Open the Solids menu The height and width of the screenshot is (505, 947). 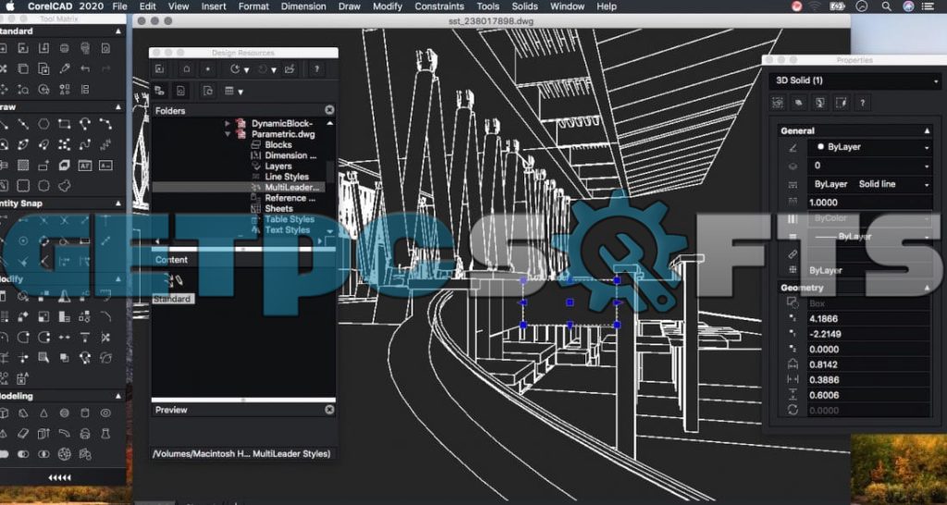[x=524, y=6]
